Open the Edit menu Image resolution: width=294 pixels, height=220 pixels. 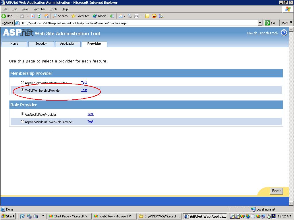coord(14,9)
